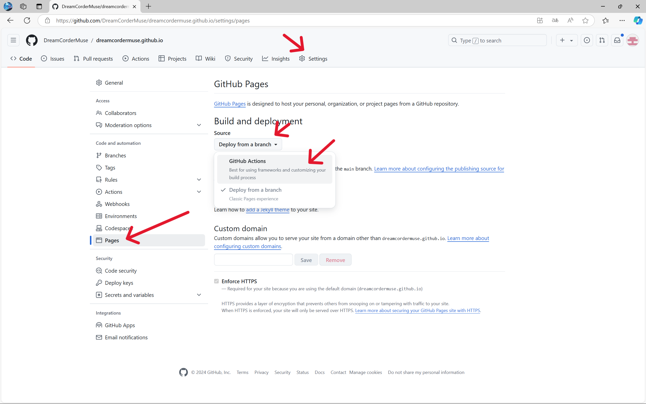Switch to the Pull requests tab

93,59
